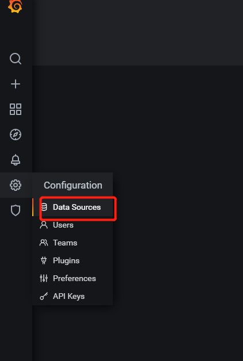Select Teams in Configuration menu
Viewport: 243px width, 361px height.
tap(73, 243)
